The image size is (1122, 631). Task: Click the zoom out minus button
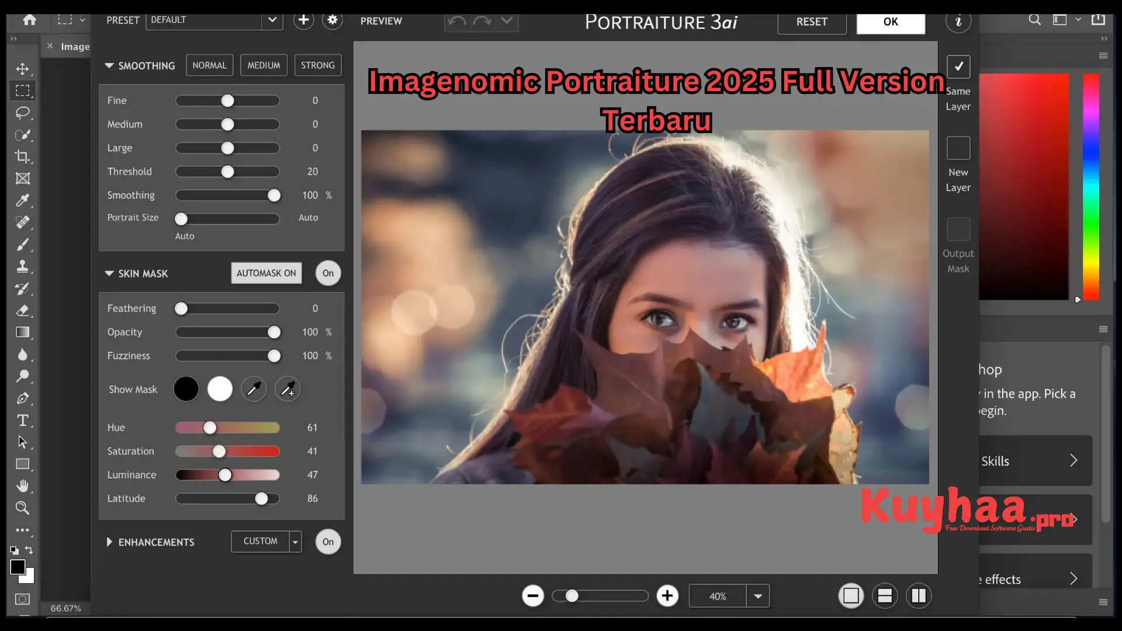pos(532,596)
